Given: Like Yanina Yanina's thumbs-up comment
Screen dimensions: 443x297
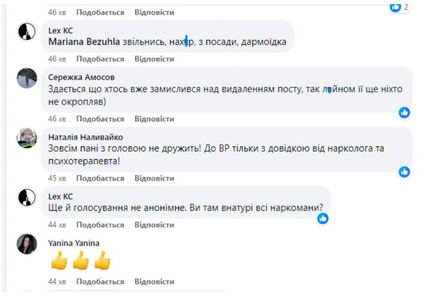Looking at the screenshot, I should pyautogui.click(x=100, y=282).
